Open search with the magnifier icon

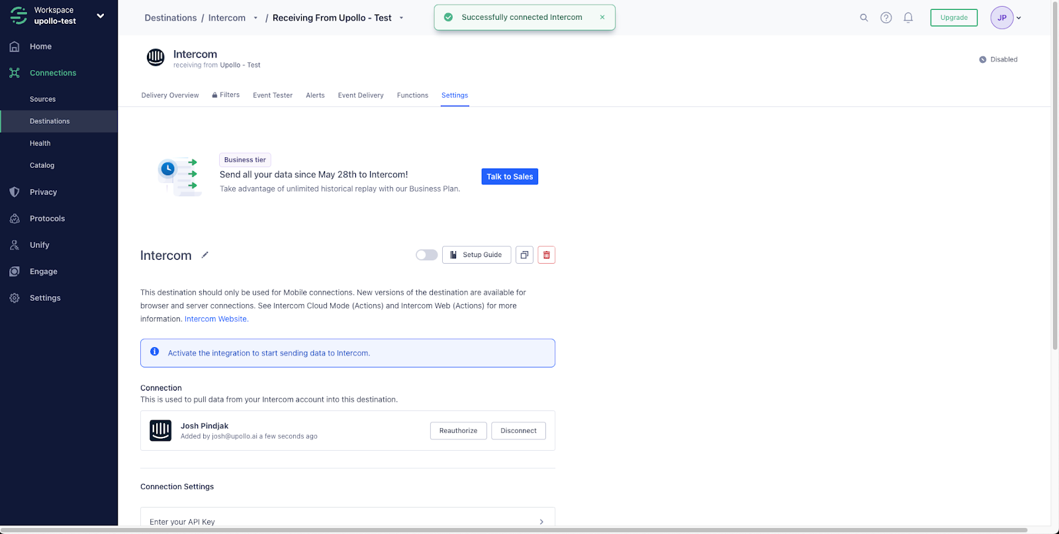(x=864, y=18)
